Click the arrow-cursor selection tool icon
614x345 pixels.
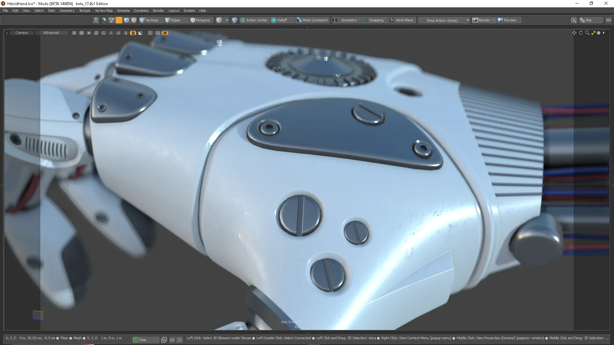(x=104, y=20)
